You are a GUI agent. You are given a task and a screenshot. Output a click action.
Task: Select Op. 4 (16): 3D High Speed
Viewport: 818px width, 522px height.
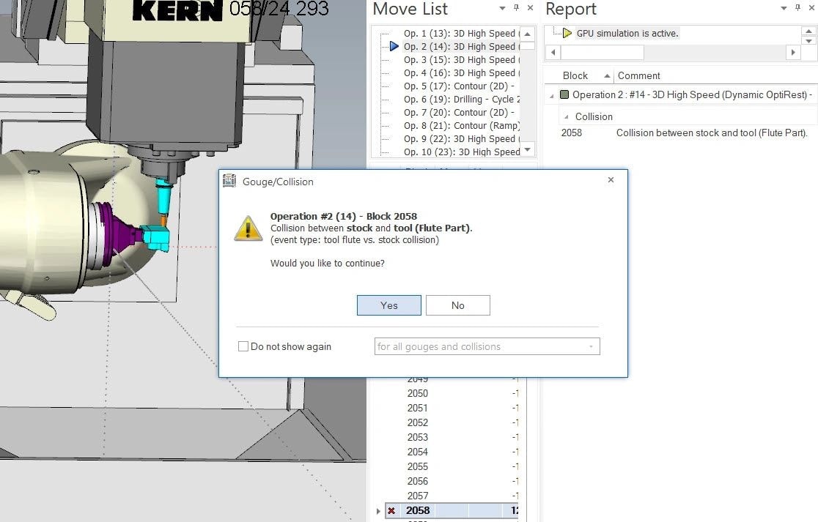coord(461,73)
